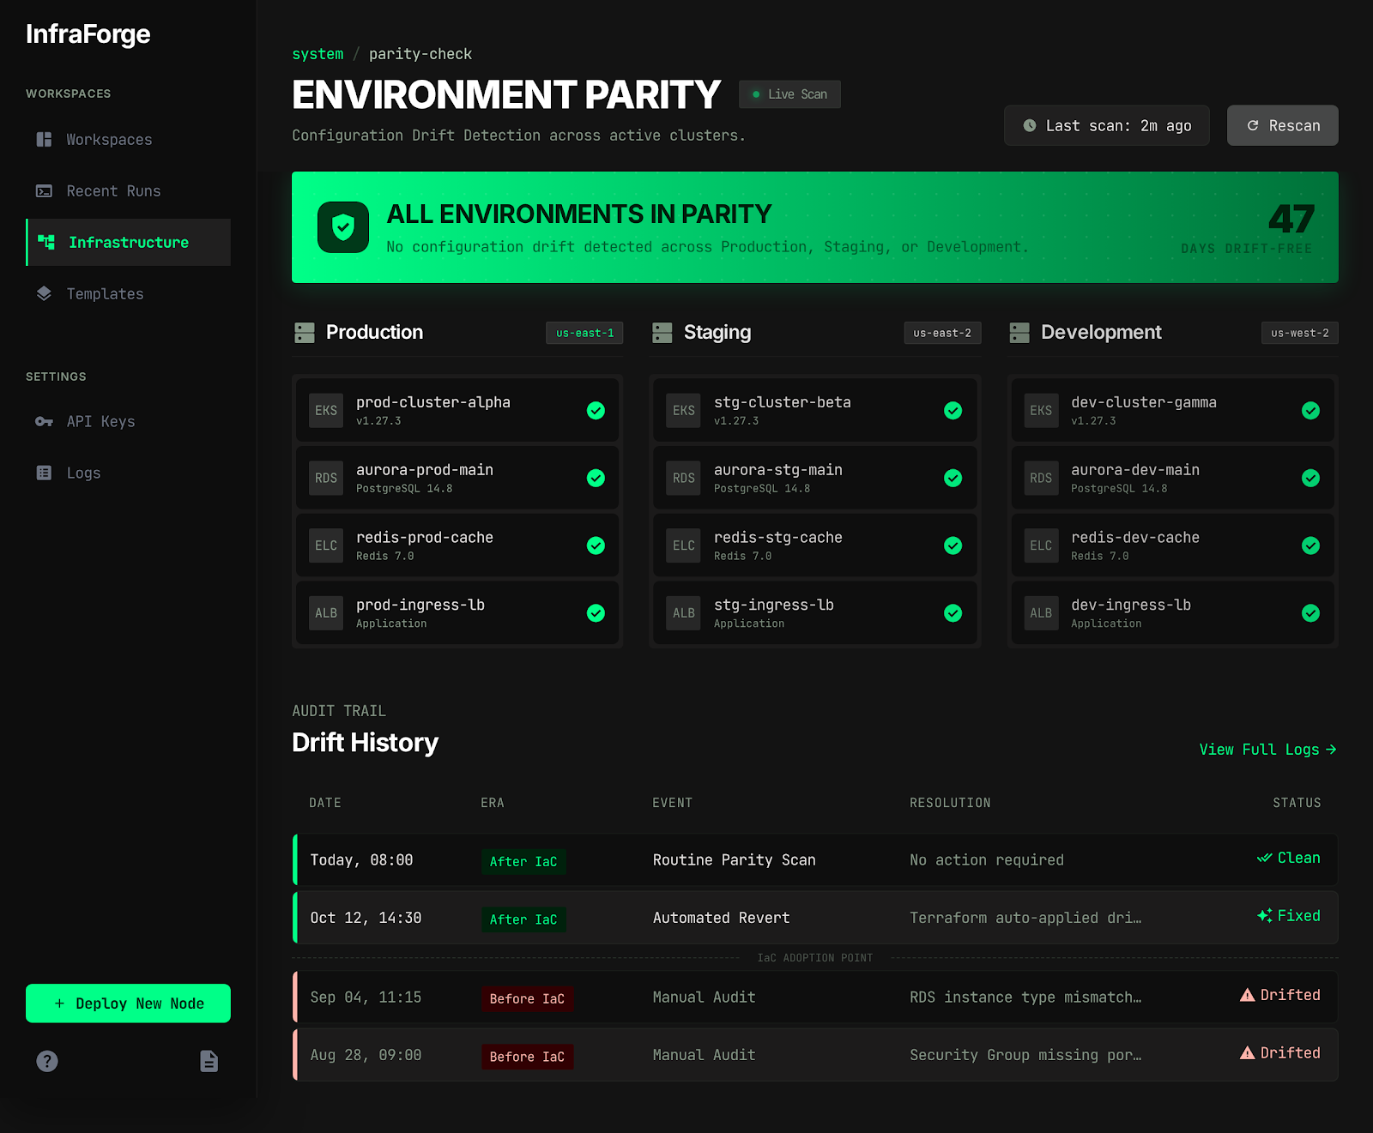Viewport: 1373px width, 1133px height.
Task: Click the Last scan clock icon
Action: pyautogui.click(x=1030, y=126)
